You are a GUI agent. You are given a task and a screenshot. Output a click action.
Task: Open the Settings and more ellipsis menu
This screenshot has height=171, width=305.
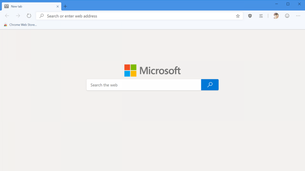298,16
